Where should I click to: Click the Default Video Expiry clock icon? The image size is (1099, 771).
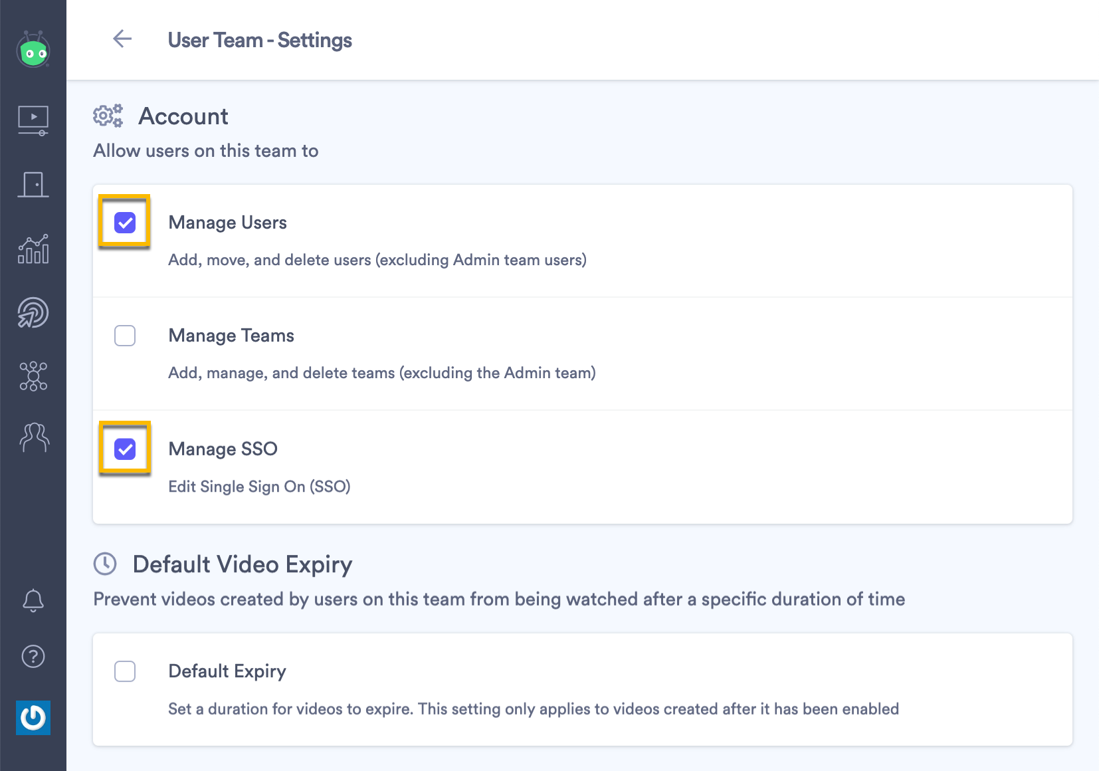[105, 564]
